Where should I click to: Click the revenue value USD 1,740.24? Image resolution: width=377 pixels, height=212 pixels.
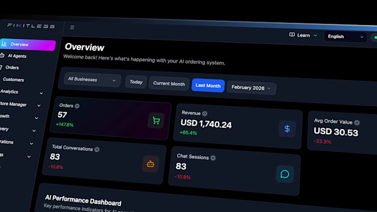tap(206, 123)
